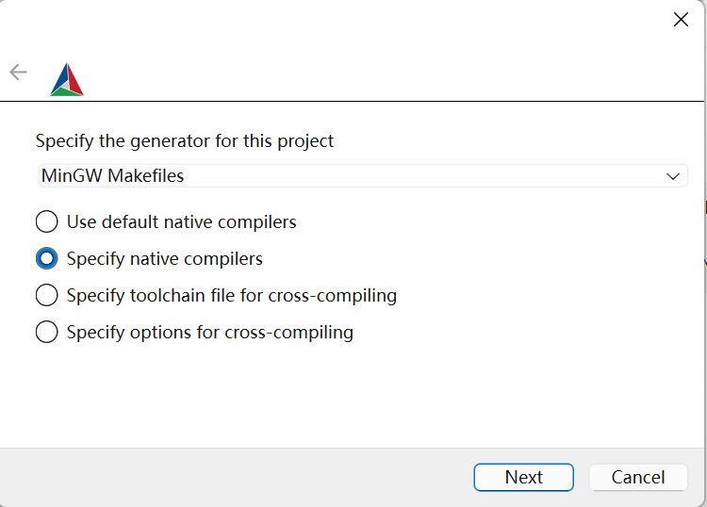707x507 pixels.
Task: Click the Specify native compilers label text
Action: (x=165, y=259)
